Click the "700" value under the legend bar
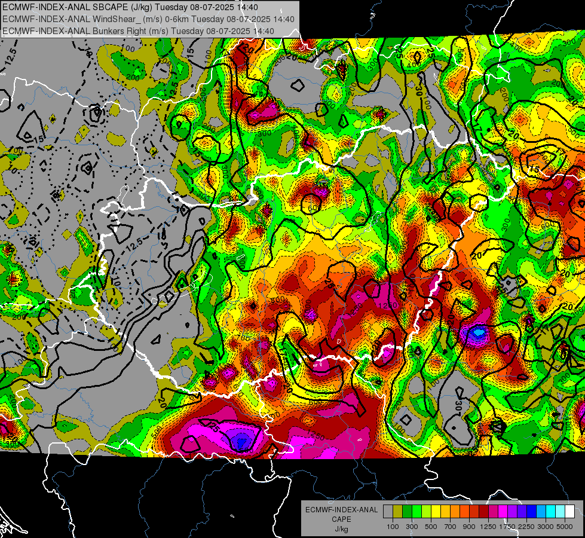 [451, 527]
